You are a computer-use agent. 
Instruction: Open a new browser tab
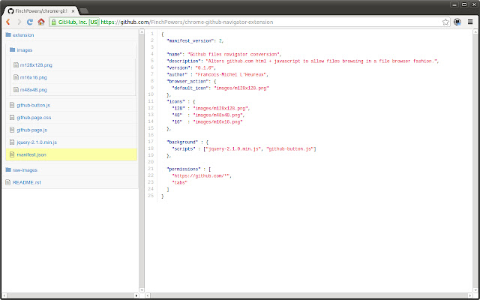coord(85,10)
